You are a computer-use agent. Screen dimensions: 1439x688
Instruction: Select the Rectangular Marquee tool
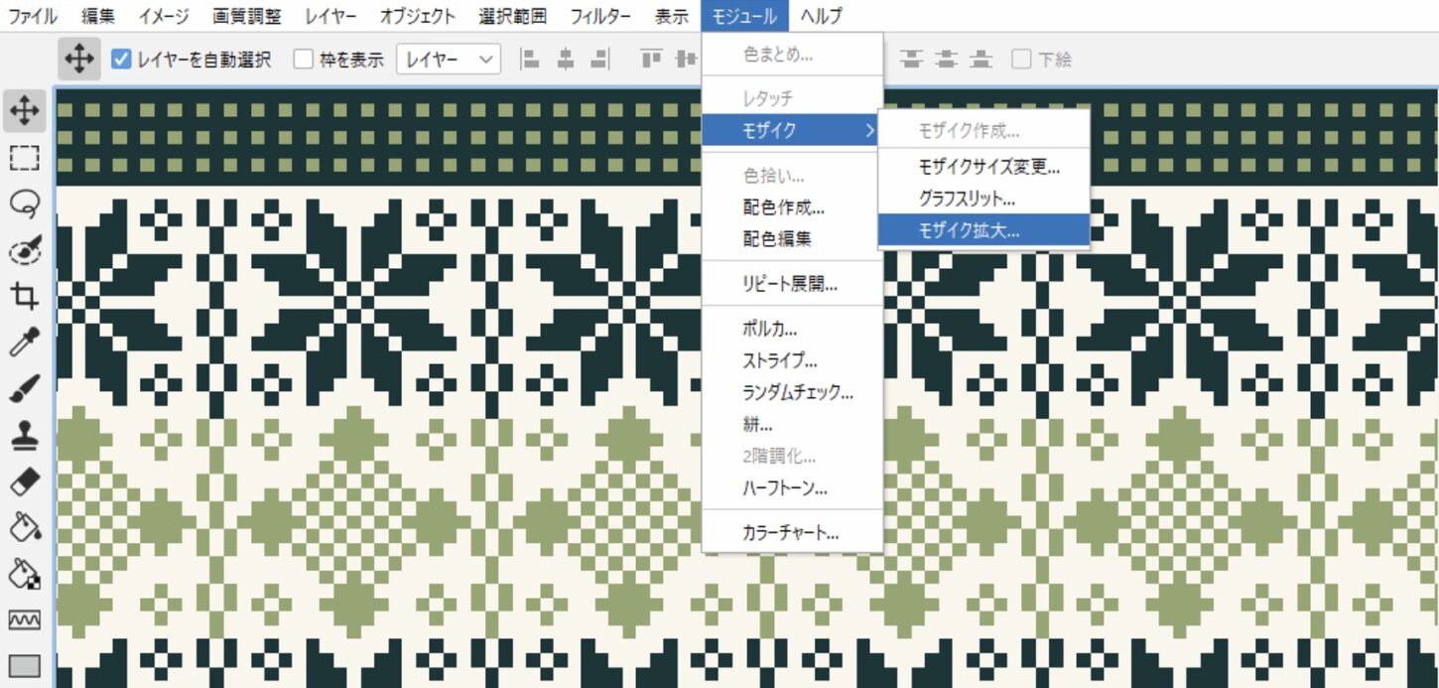[x=25, y=158]
